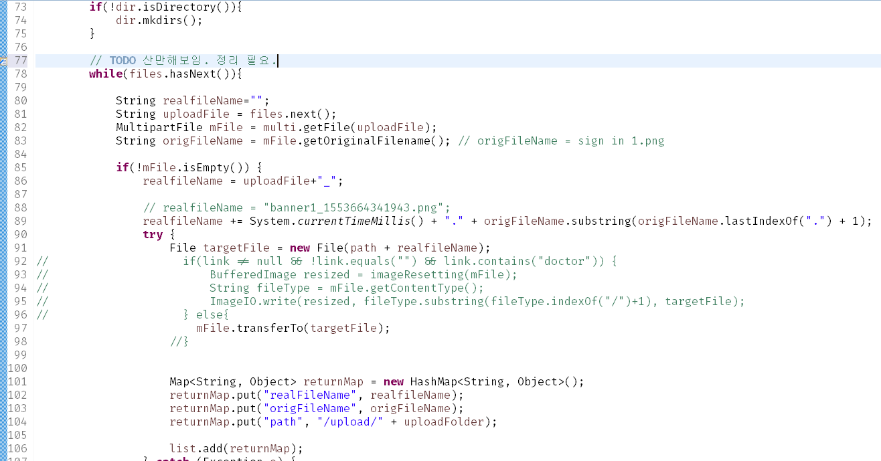Click the commented BufferedImage line 93
This screenshot has width=881, height=461.
point(364,274)
